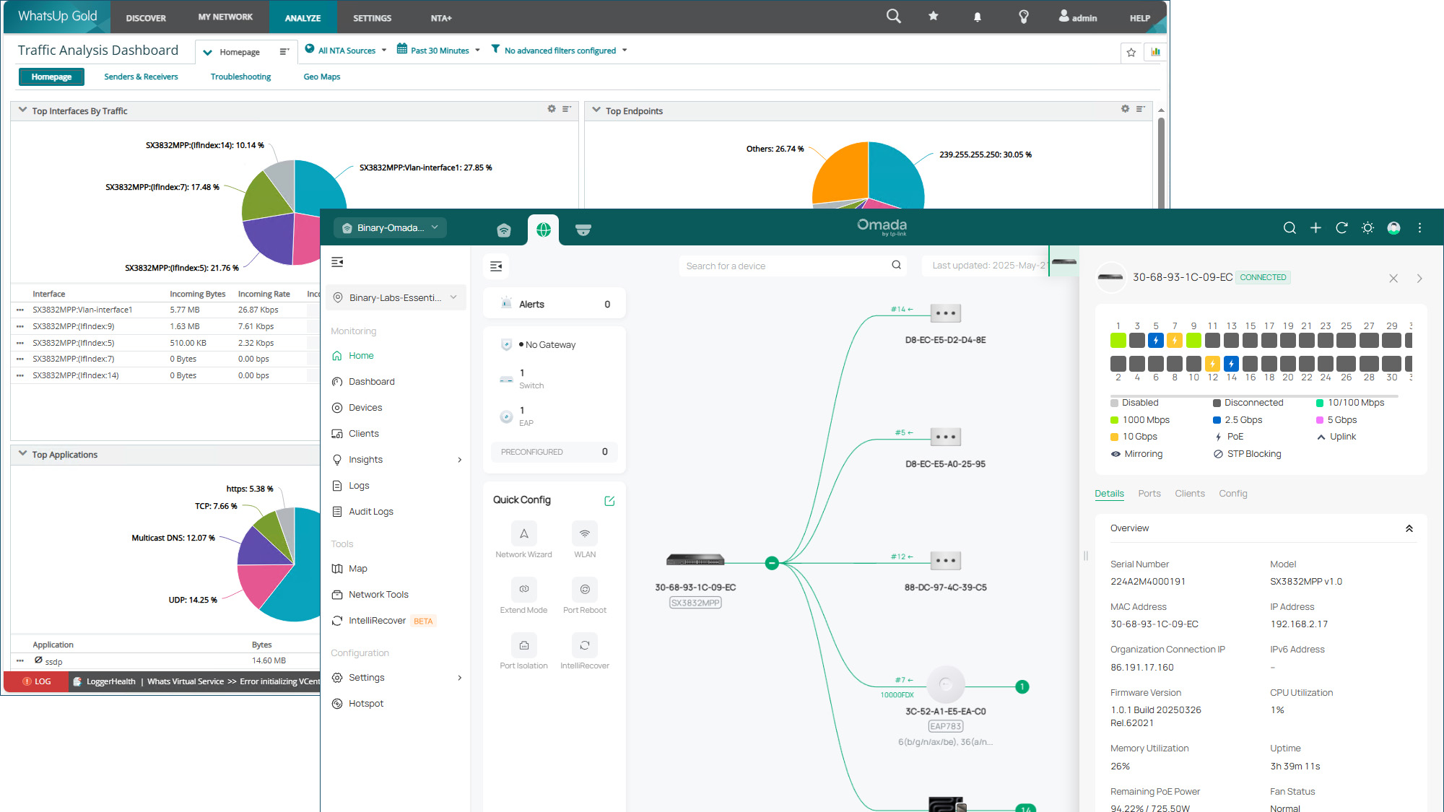This screenshot has height=812, width=1444.
Task: Open Clients in Omada sidebar
Action: [x=363, y=434]
